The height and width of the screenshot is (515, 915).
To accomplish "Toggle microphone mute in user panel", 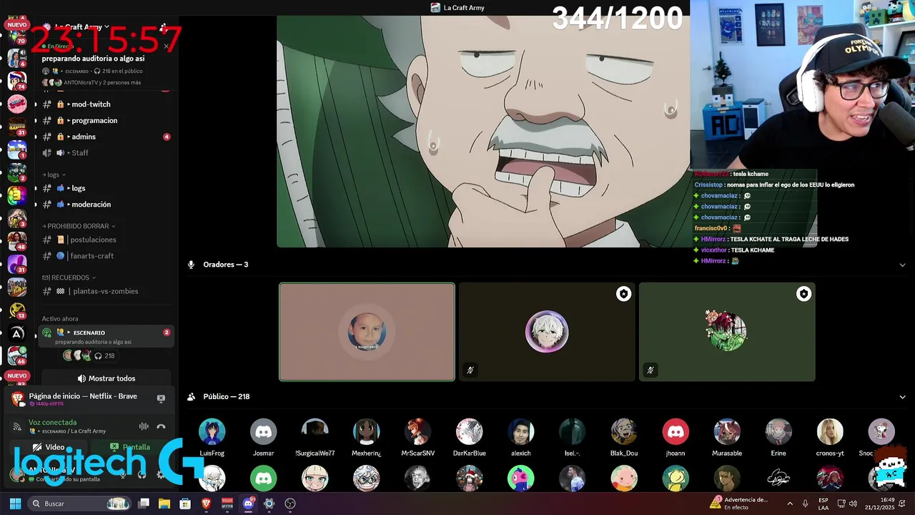I will coord(122,474).
